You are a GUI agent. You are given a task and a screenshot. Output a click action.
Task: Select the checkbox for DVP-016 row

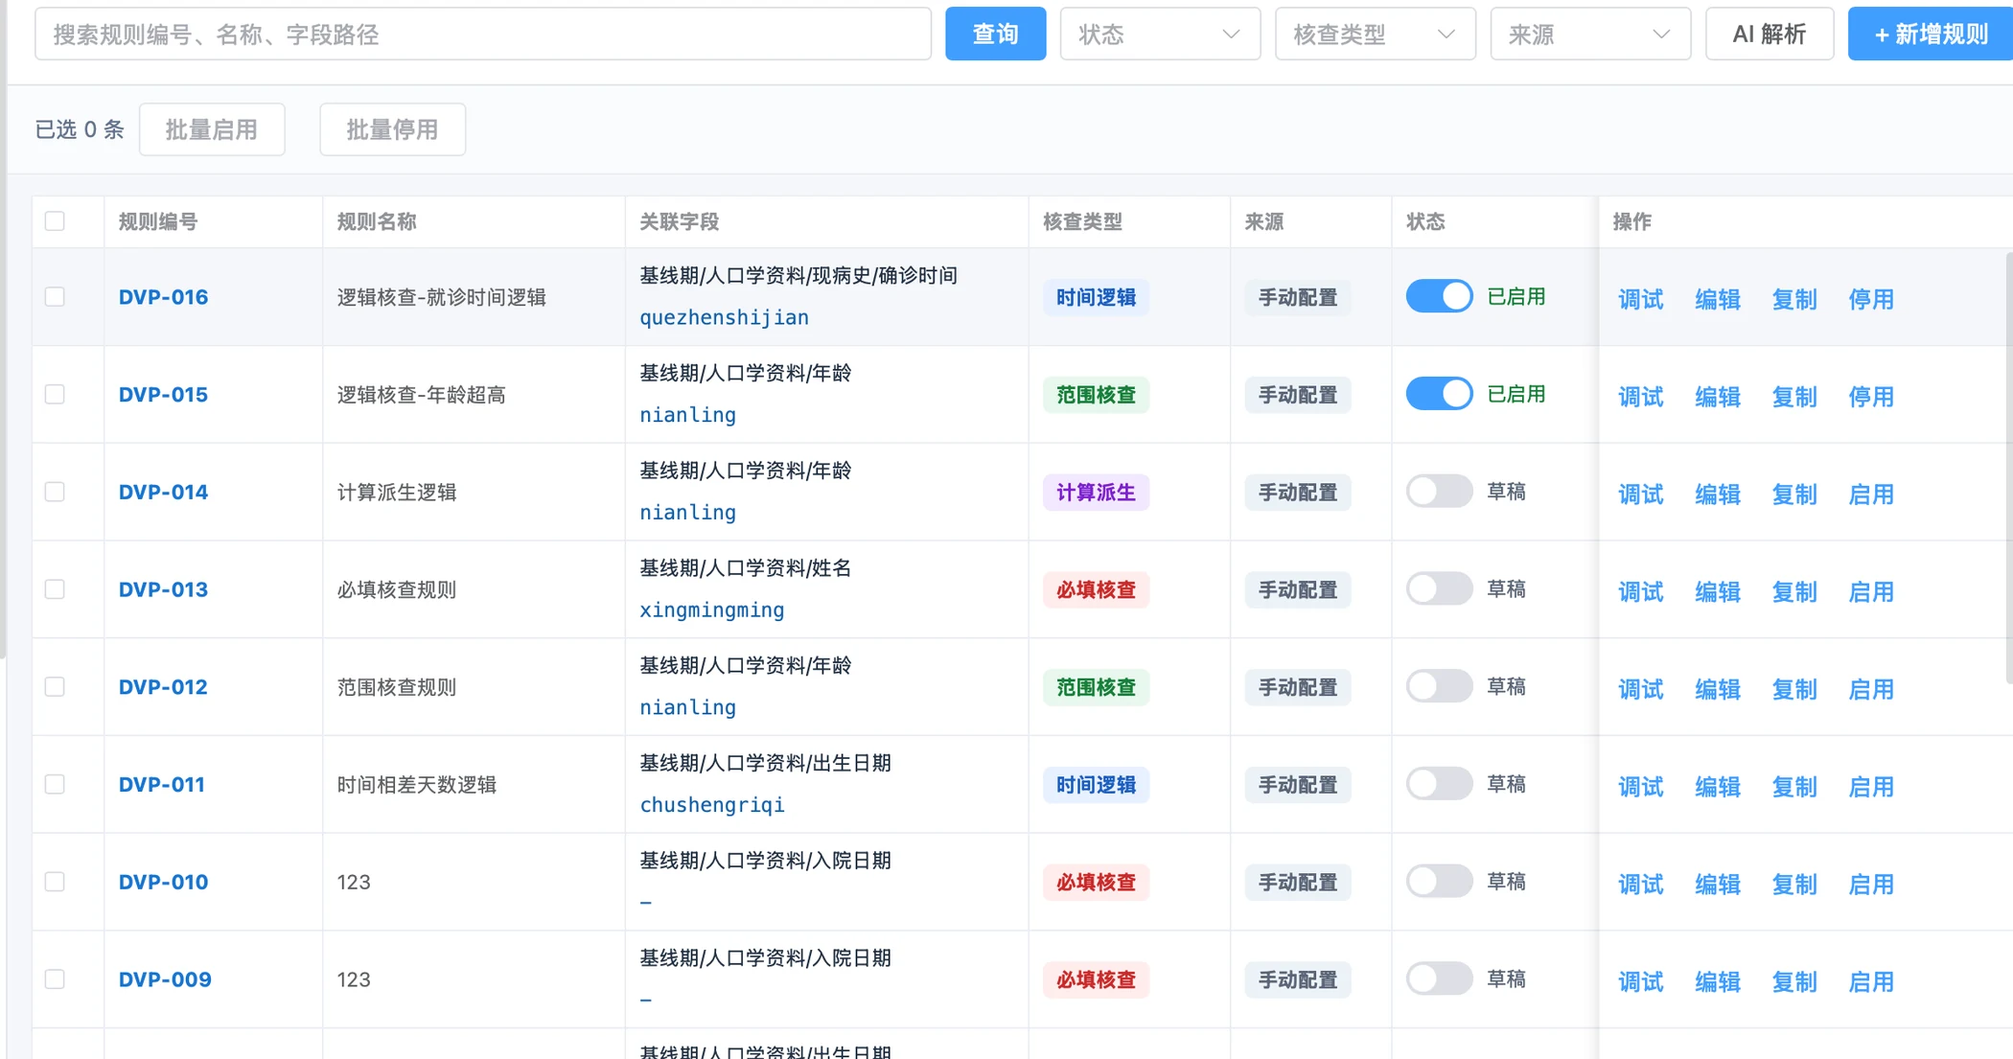(55, 297)
